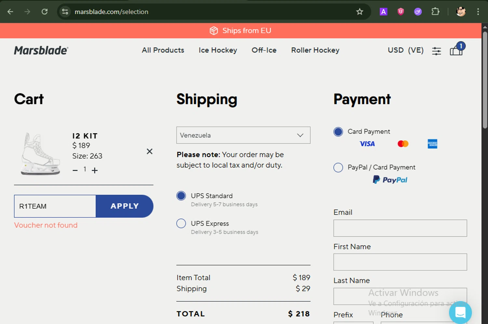Click the Ships from EU box icon
This screenshot has height=324, width=488.
[214, 31]
